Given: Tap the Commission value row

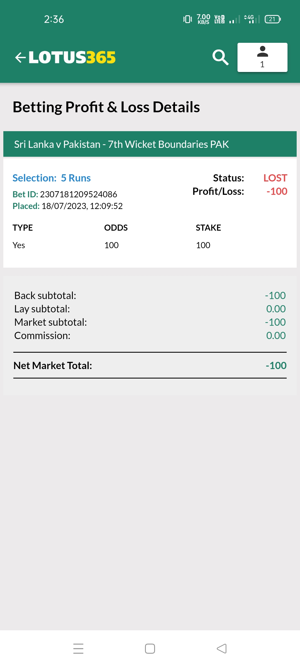Looking at the screenshot, I should coord(150,335).
